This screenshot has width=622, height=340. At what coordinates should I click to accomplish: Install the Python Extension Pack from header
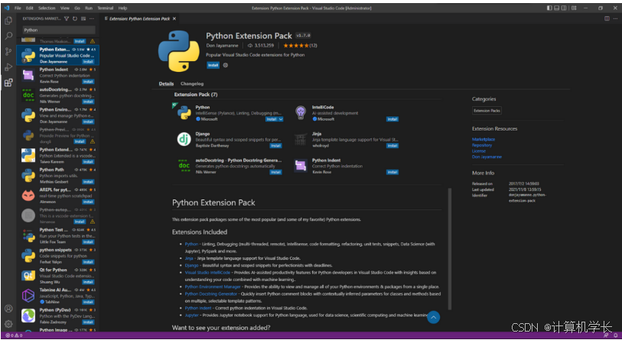(213, 65)
